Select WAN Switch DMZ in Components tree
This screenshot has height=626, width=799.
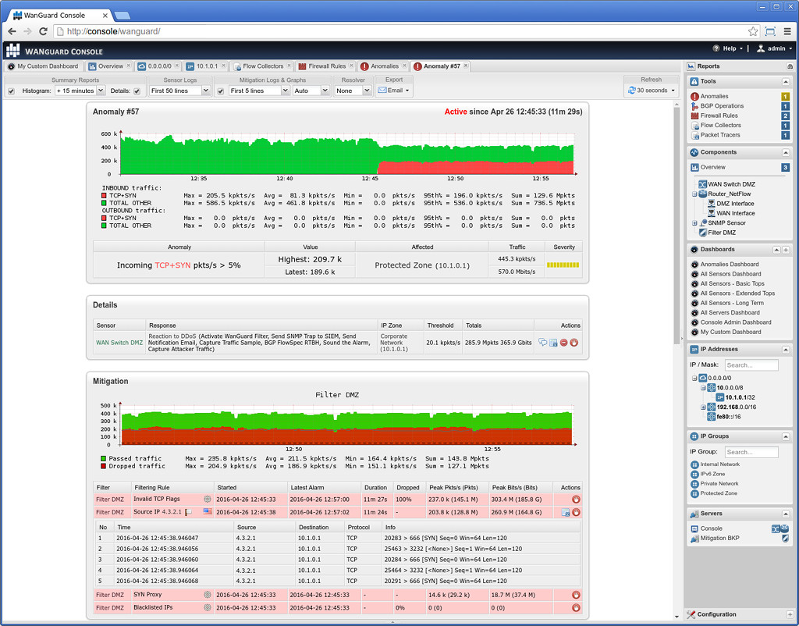(x=731, y=184)
